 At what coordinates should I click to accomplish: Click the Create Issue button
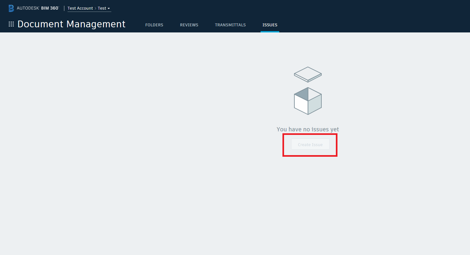click(310, 144)
